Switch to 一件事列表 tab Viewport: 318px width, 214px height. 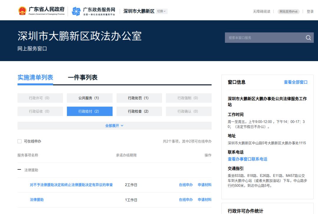[83, 78]
